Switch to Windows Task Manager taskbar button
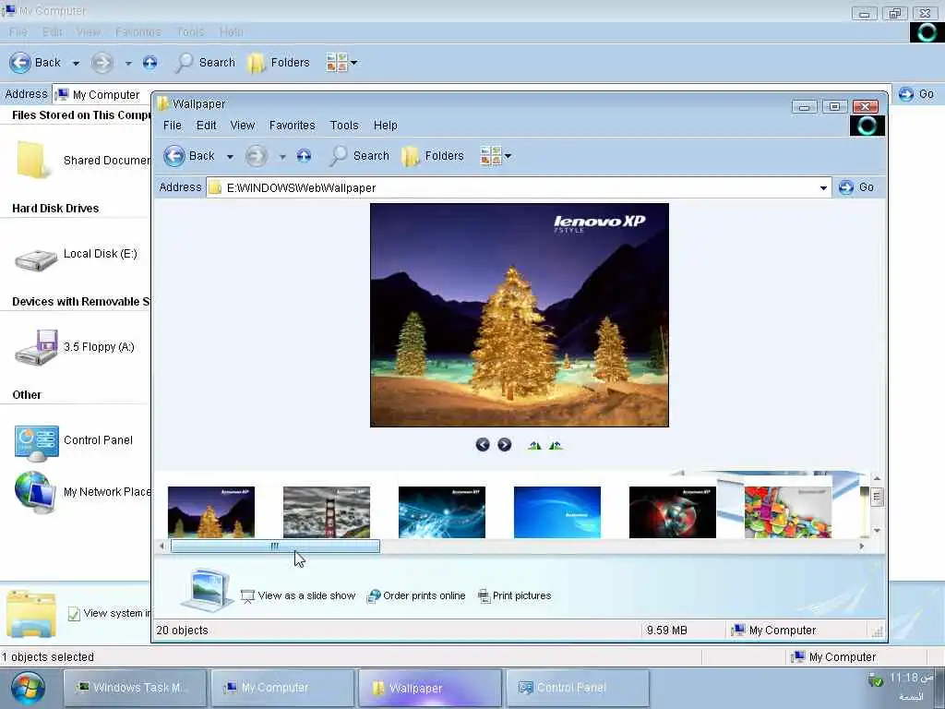The image size is (945, 709). (x=135, y=688)
